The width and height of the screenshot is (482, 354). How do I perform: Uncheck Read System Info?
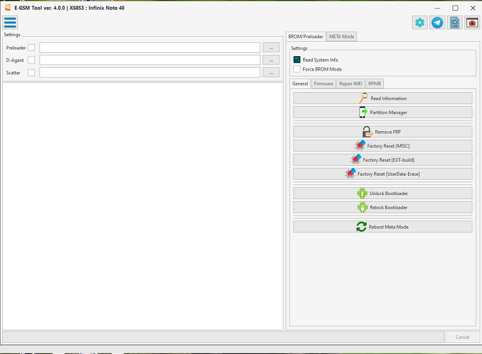297,60
